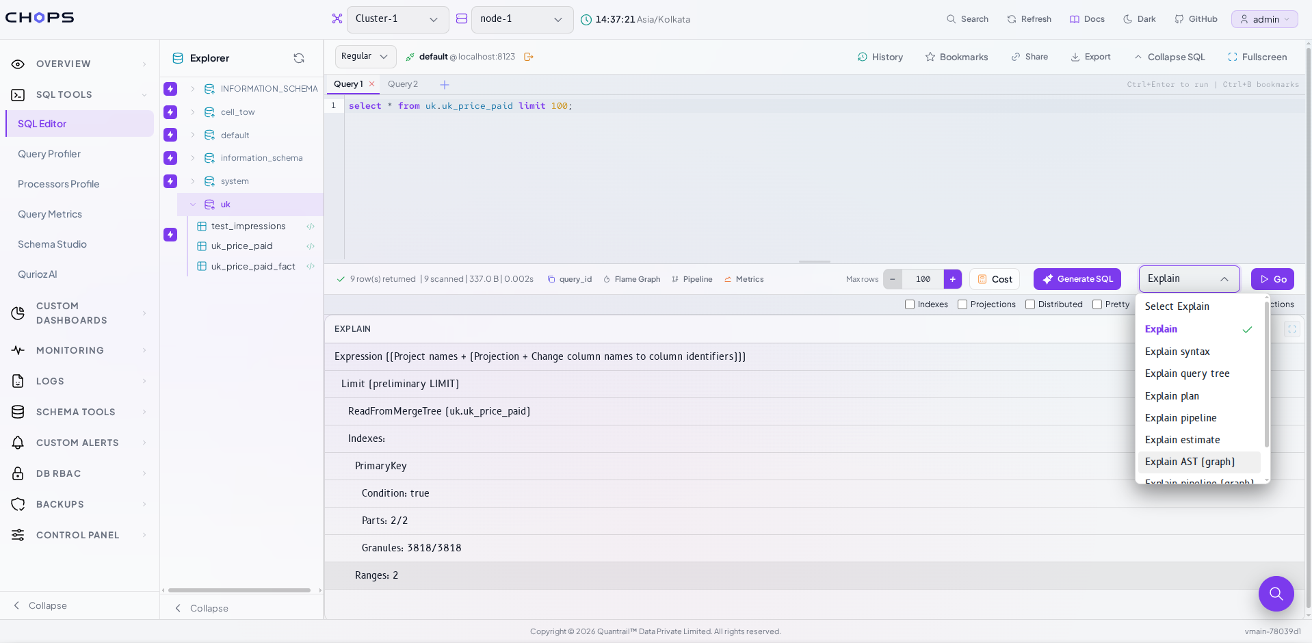Expand the INFORMATION_SCHEMA database node
This screenshot has height=643, width=1312.
[193, 89]
